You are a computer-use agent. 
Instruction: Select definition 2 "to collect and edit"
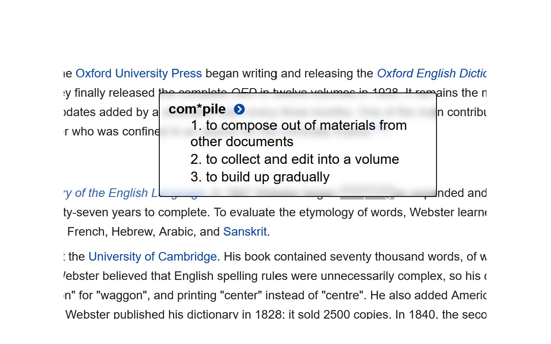click(x=294, y=160)
